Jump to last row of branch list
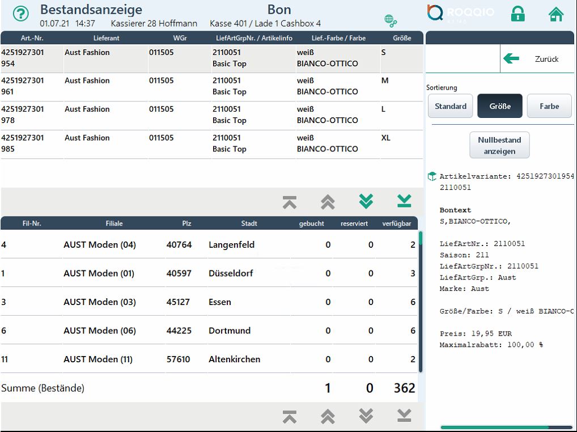 click(404, 416)
